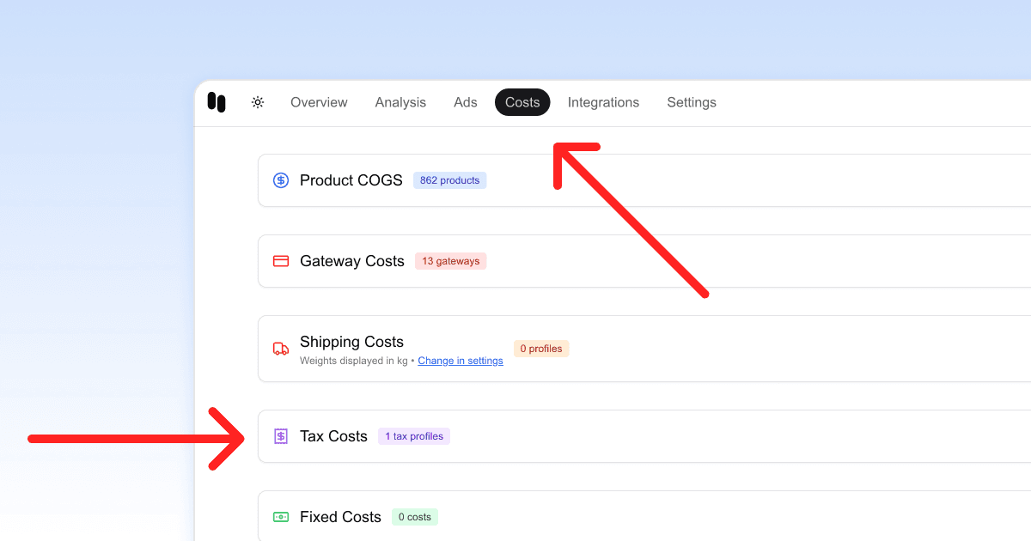Viewport: 1031px width, 541px height.
Task: Switch to the Overview tab
Action: coord(319,102)
